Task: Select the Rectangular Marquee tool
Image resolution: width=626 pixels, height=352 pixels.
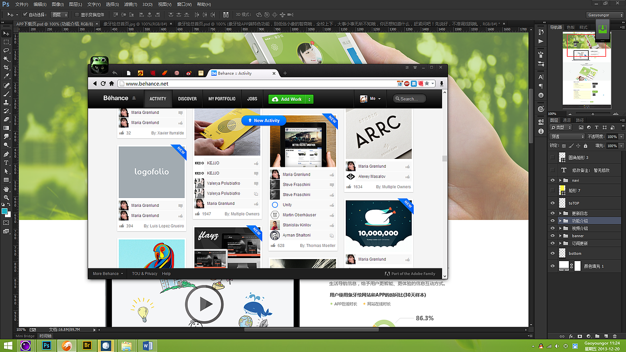Action: coord(6,42)
